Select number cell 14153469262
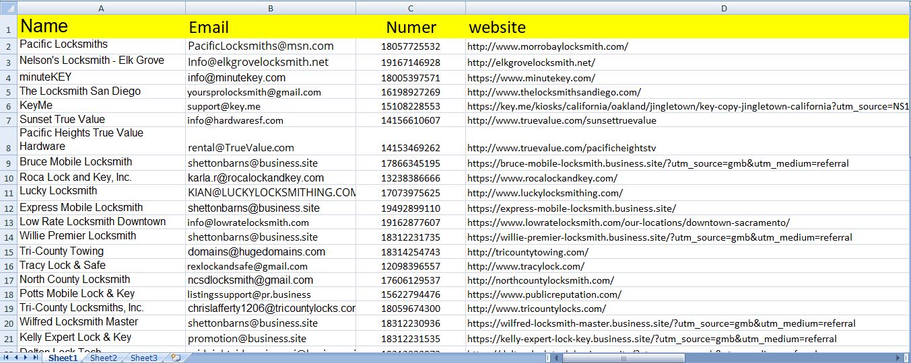Image resolution: width=911 pixels, height=363 pixels. tap(411, 140)
